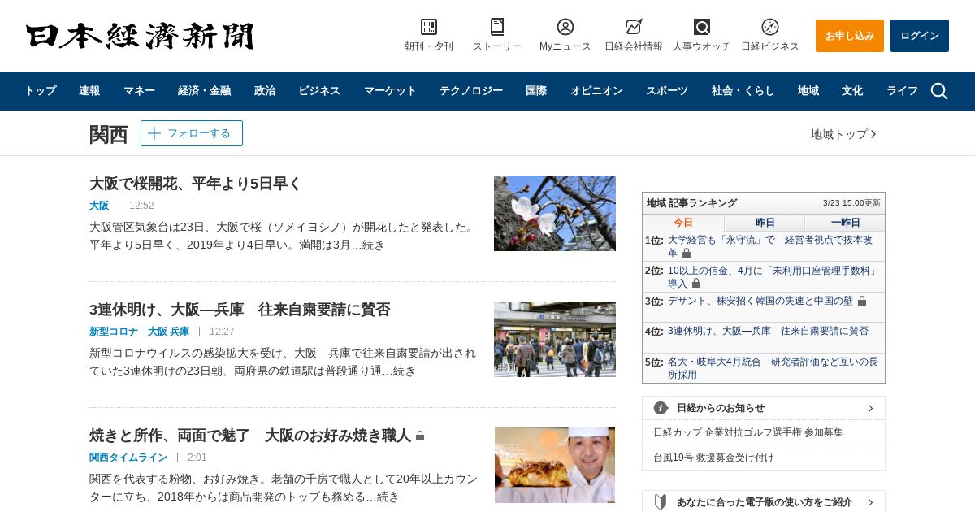Screen dimensions: 975x512
Task: Open 台風19号 救援募金受け付け notice
Action: [x=713, y=458]
